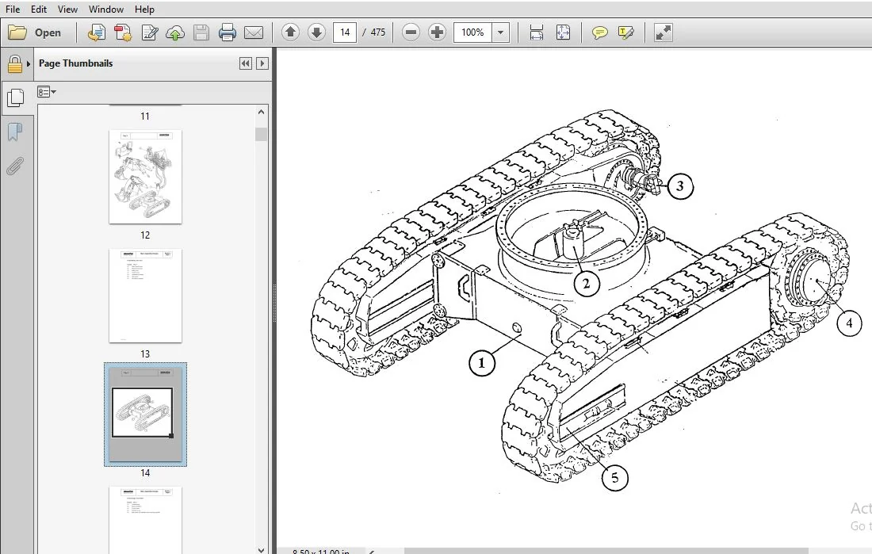Viewport: 872px width, 554px height.
Task: Click the Print icon
Action: tap(228, 32)
